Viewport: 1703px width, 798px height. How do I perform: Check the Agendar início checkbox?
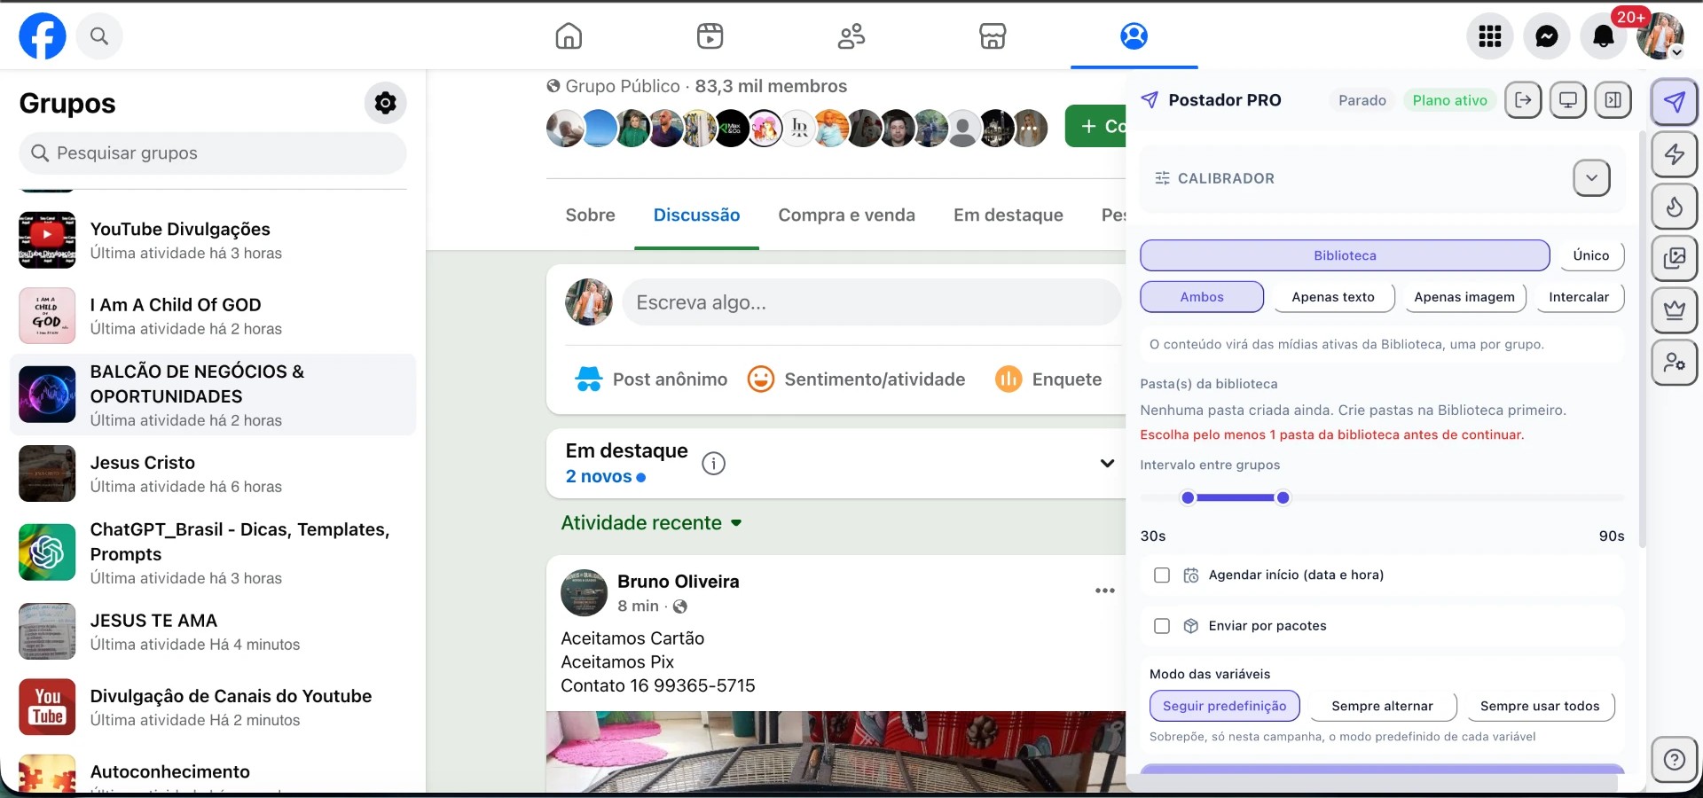[x=1162, y=575]
